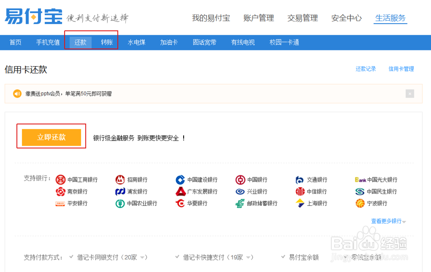Switch to 水电煤 tab
The image size is (431, 272).
(137, 42)
